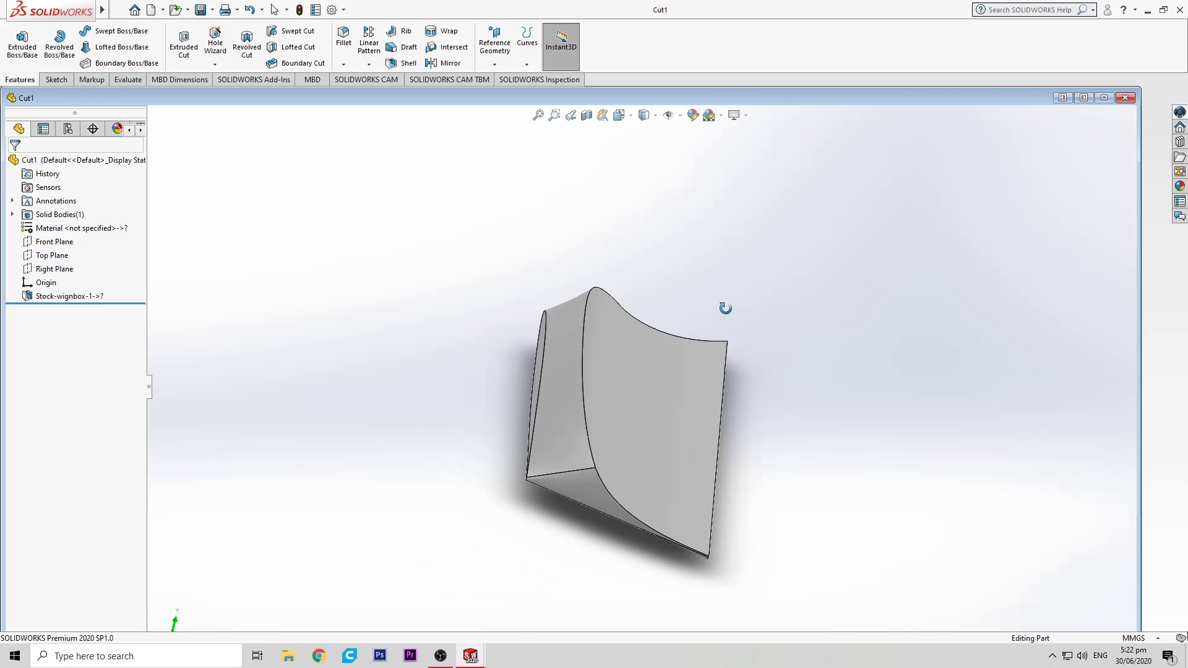Viewport: 1188px width, 668px height.
Task: Select the Revolved Cut tool
Action: (x=247, y=44)
